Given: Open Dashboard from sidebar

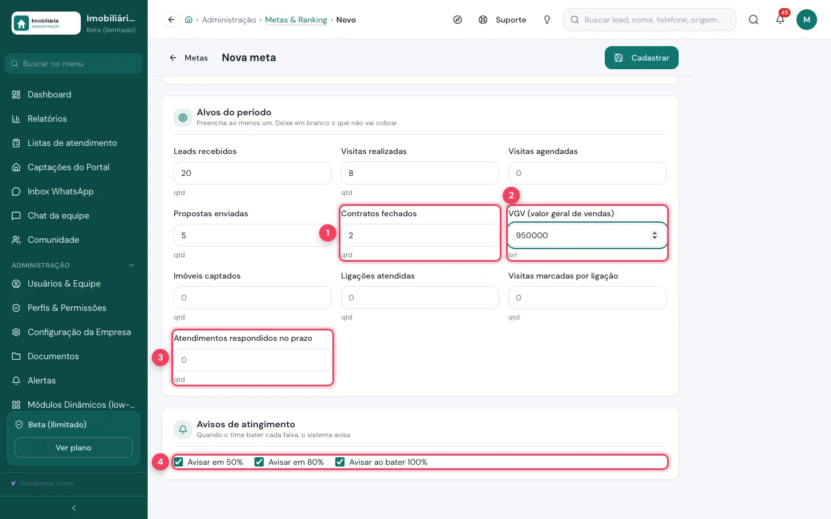Looking at the screenshot, I should (x=74, y=95).
